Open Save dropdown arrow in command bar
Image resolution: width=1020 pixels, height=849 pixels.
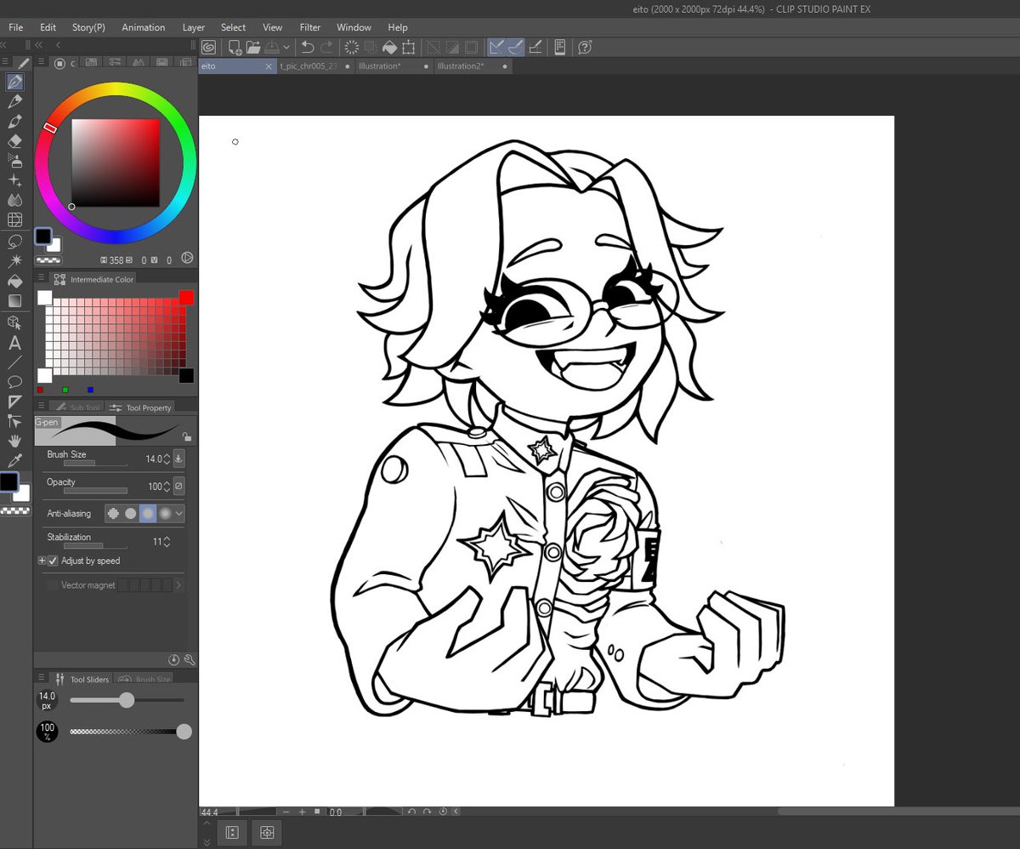(286, 48)
